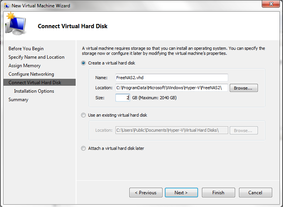Browse for new disk location
The image size is (283, 207).
tap(243, 88)
